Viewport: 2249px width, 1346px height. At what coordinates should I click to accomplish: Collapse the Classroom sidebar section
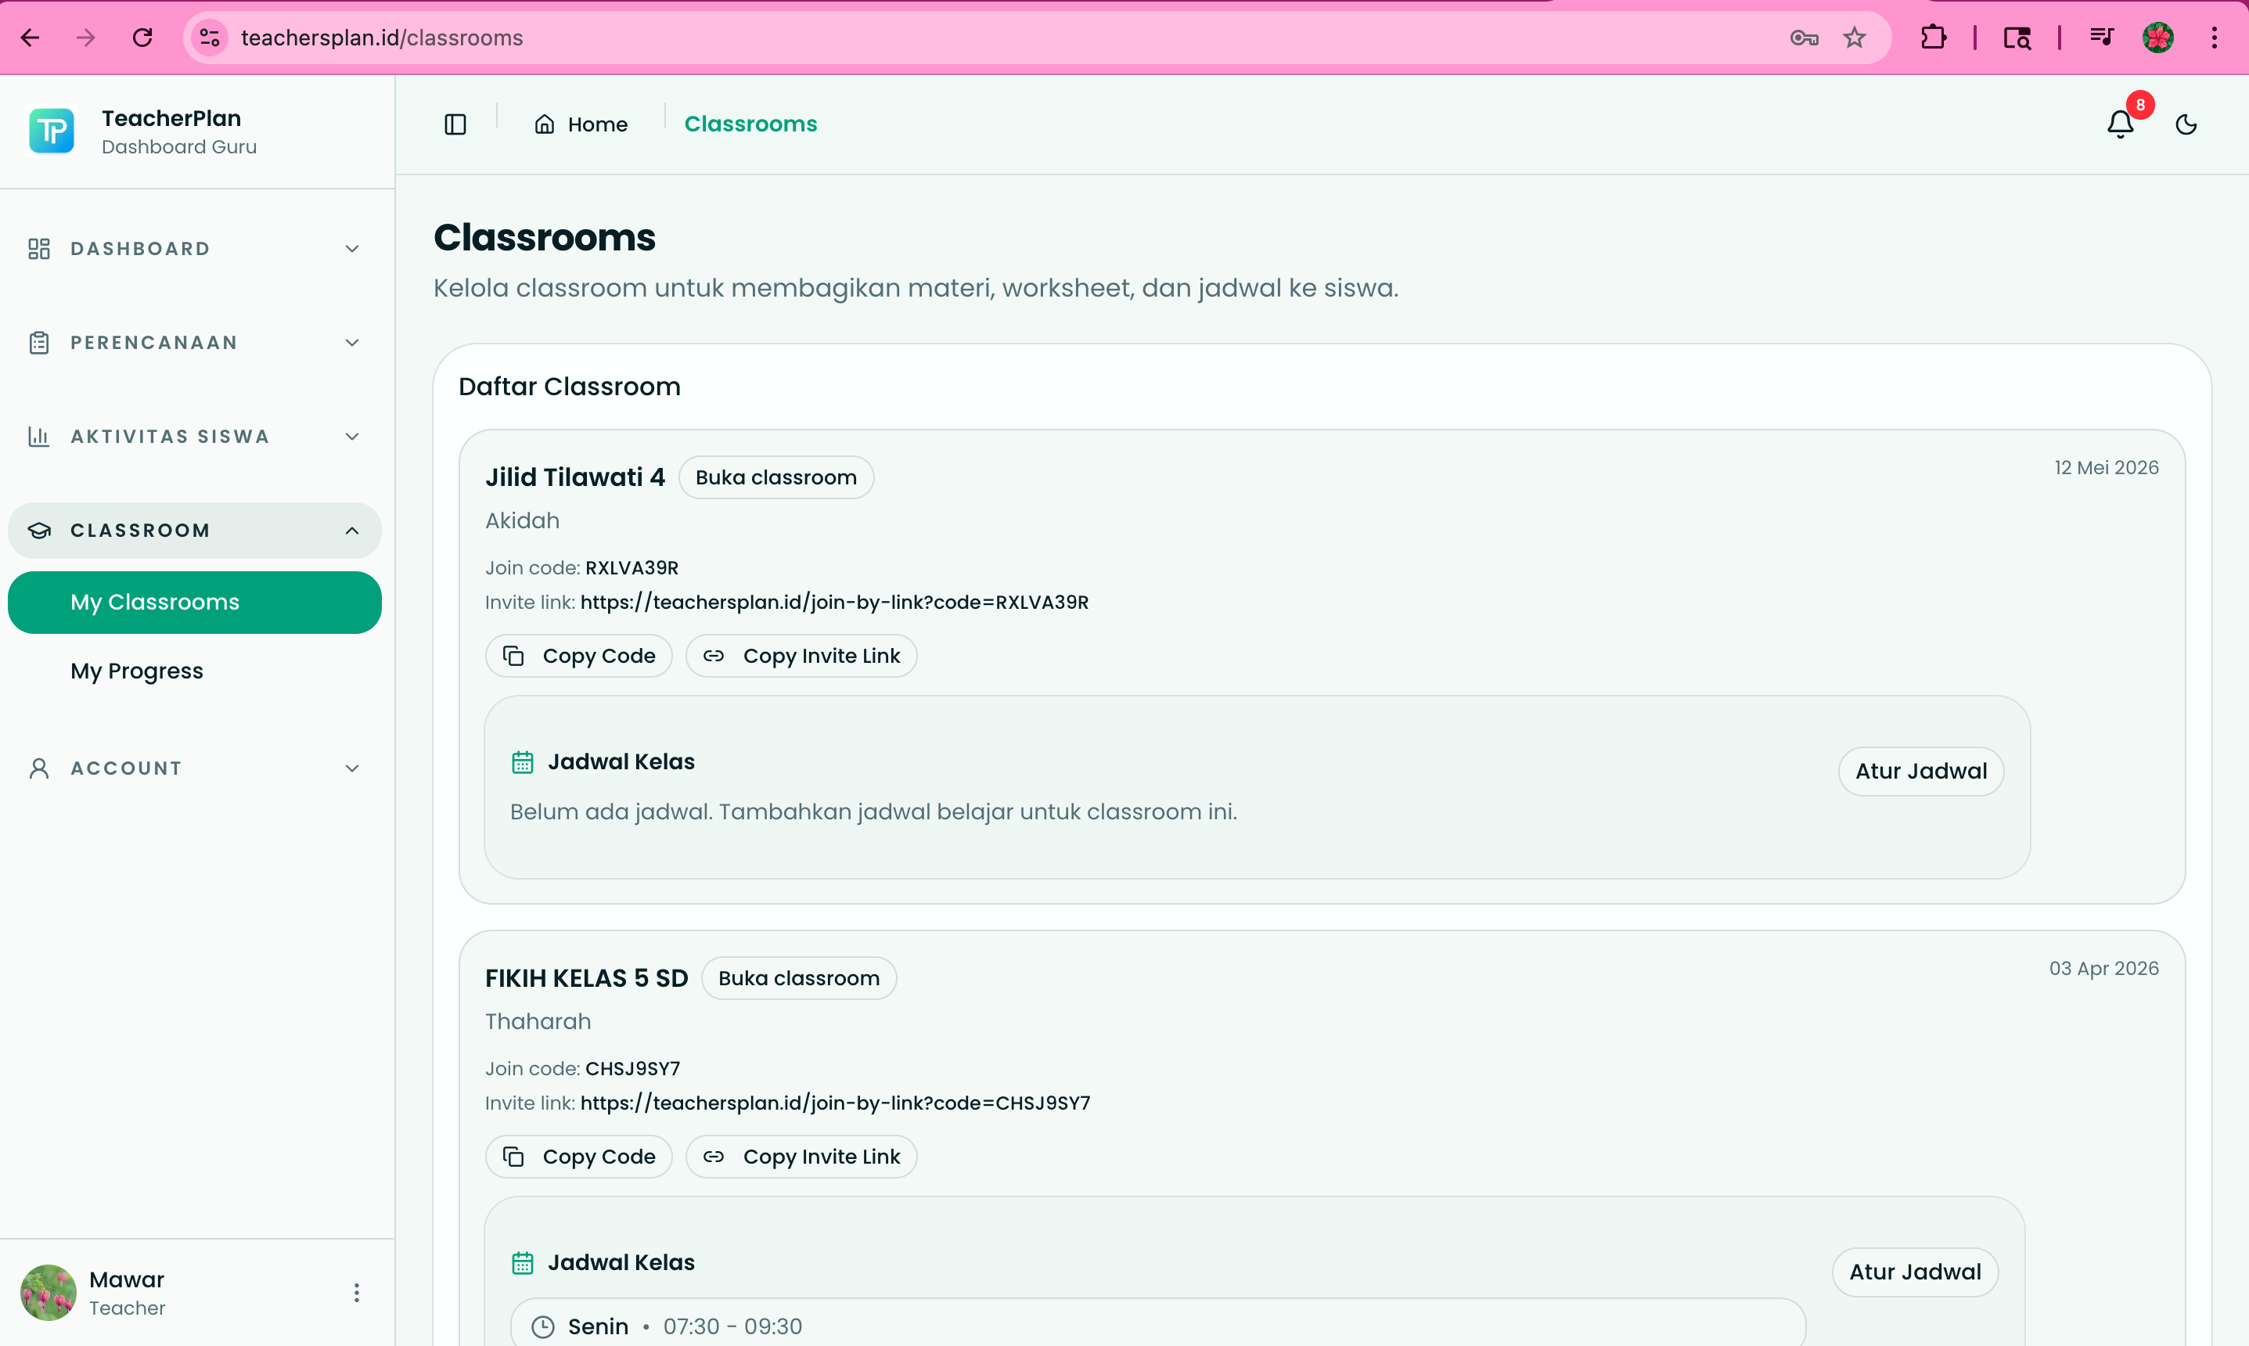[195, 531]
